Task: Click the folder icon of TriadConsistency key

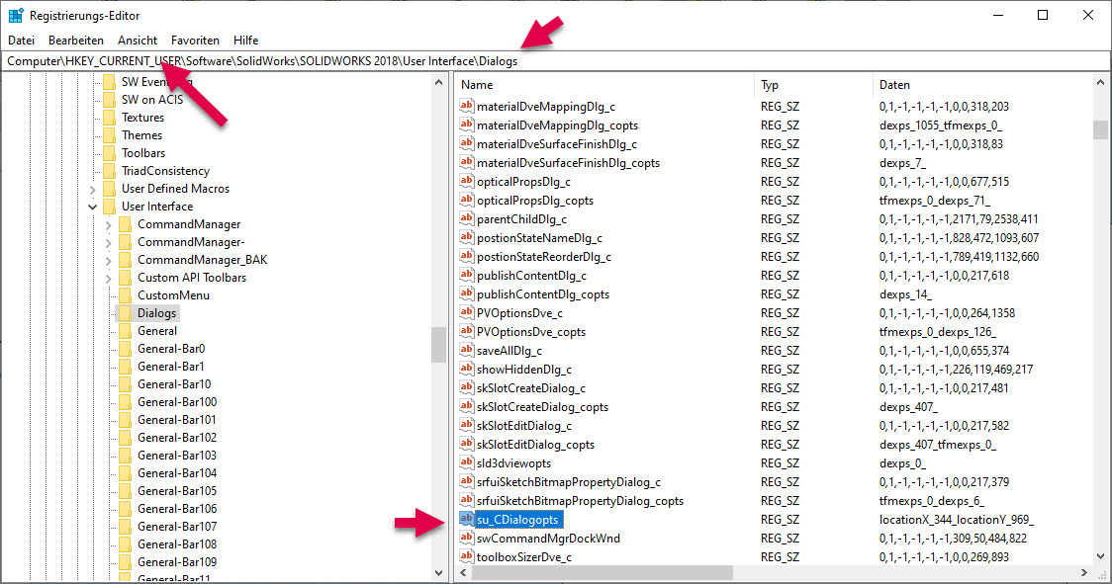Action: click(x=109, y=171)
